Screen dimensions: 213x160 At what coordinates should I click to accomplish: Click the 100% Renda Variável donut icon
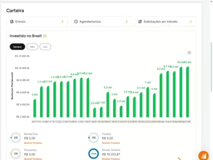[x=94, y=154]
